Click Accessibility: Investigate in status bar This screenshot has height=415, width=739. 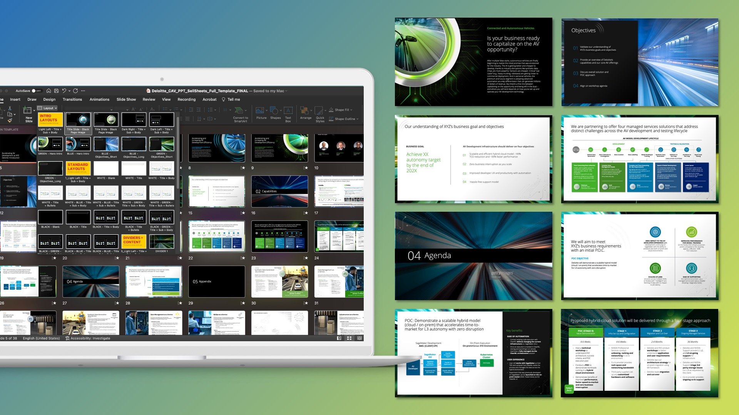(x=88, y=339)
